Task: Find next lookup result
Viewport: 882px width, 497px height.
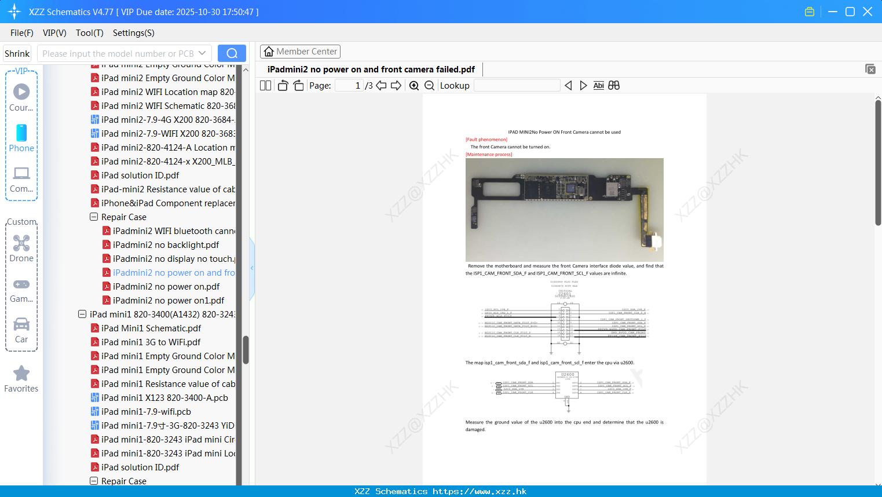Action: 583,85
